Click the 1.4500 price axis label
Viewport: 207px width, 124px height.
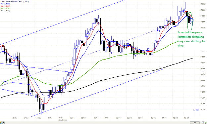202,68
